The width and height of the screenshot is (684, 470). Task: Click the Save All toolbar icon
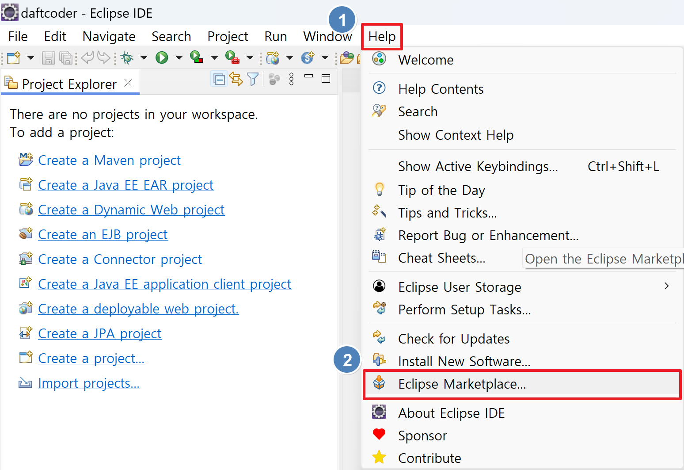66,58
